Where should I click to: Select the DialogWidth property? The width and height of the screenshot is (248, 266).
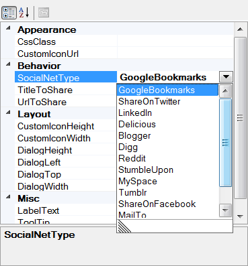tap(66, 186)
